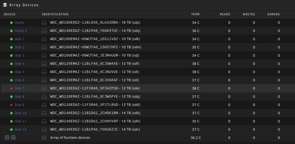
Task: Click the Array Devices database icon
Action: (x=5, y=5)
